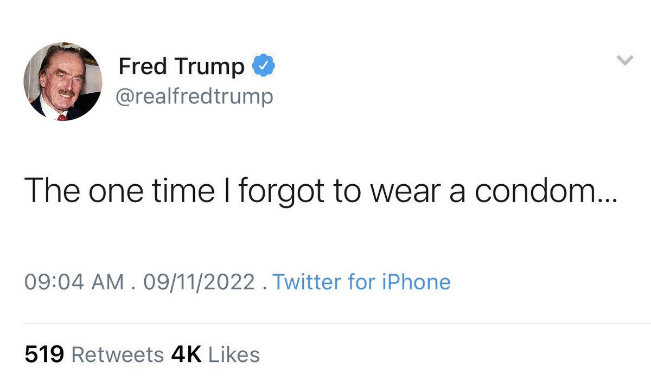Click the Twitter for iPhone source link
The height and width of the screenshot is (382, 651).
pyautogui.click(x=361, y=282)
